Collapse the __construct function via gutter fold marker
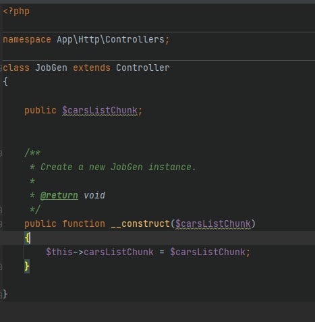The width and height of the screenshot is (315, 322). pos(1,224)
